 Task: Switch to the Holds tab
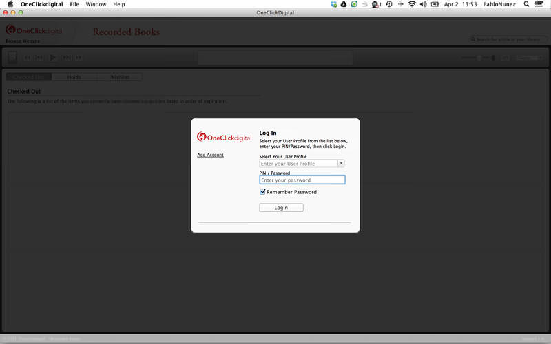74,77
